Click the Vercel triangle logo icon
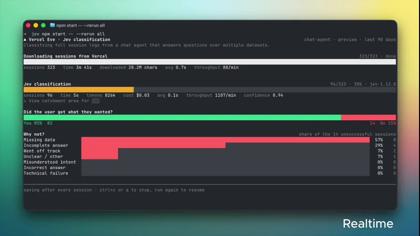The image size is (420, 236). (25, 39)
